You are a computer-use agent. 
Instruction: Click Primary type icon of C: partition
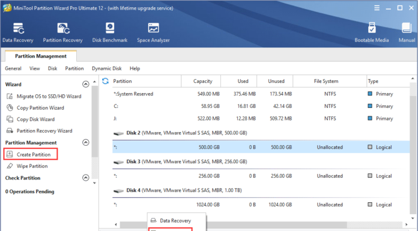(x=370, y=106)
